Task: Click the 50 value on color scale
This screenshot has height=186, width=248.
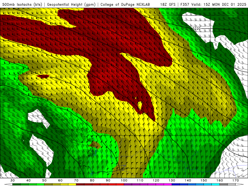Action: [44, 180]
